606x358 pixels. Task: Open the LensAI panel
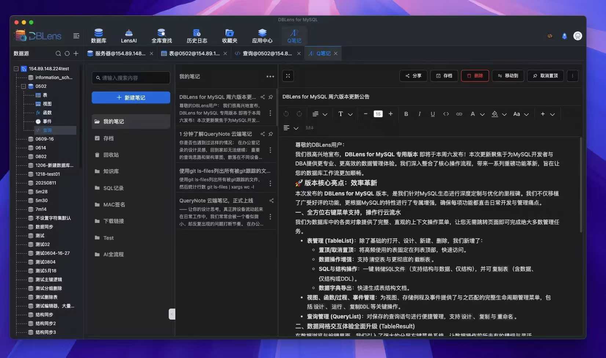coord(129,36)
